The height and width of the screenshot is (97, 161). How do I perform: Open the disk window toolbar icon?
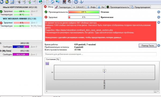pyautogui.click(x=12, y=2)
